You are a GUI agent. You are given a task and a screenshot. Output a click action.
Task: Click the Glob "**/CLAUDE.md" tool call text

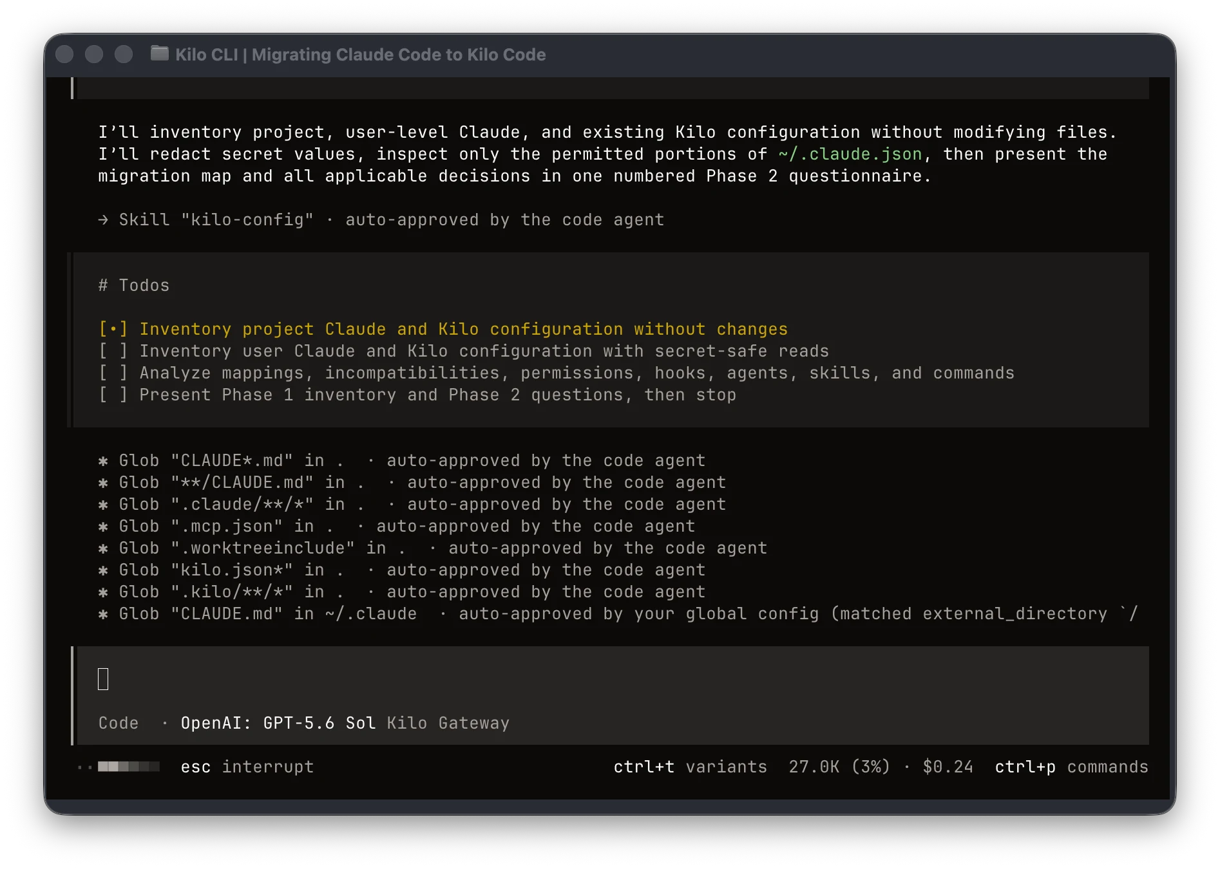tap(423, 483)
